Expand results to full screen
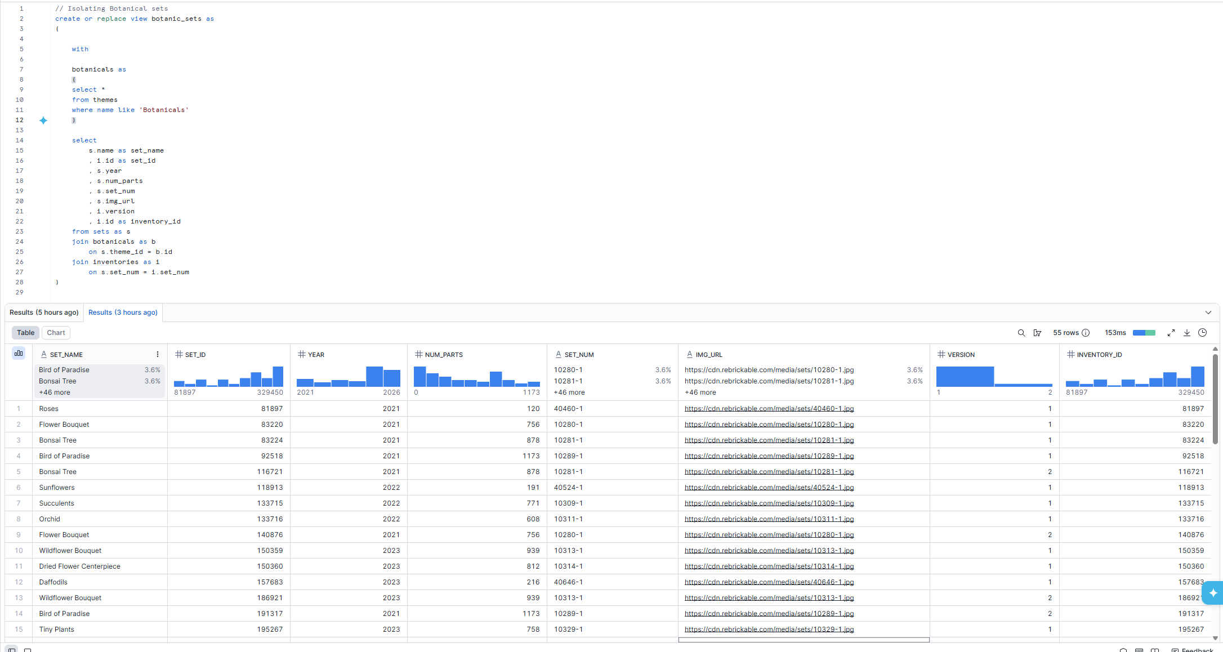Viewport: 1223px width, 652px height. [x=1171, y=333]
